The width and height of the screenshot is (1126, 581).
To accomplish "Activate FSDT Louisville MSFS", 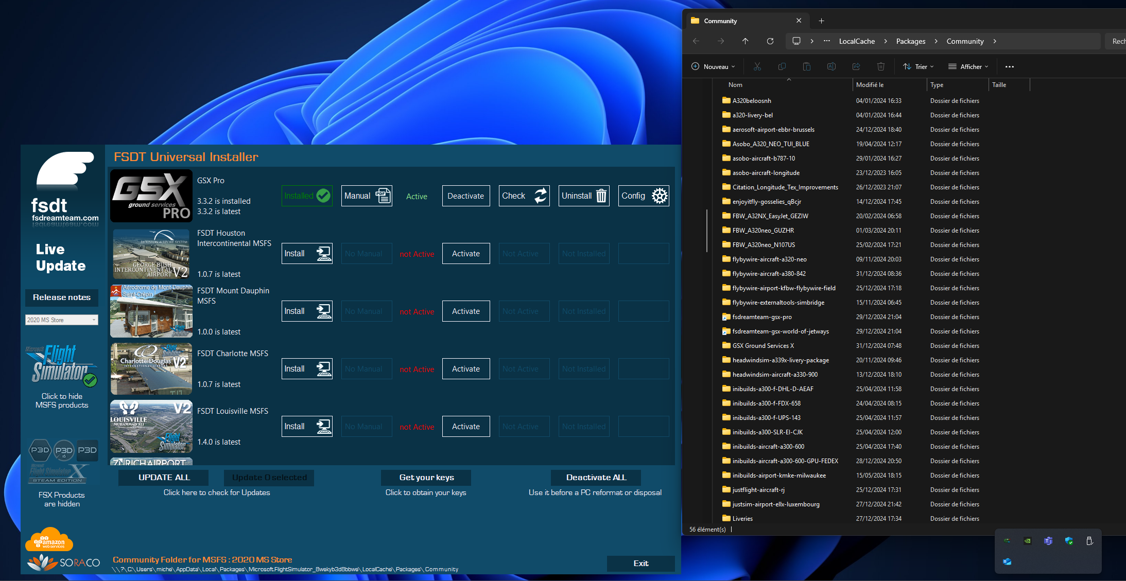I will click(466, 427).
